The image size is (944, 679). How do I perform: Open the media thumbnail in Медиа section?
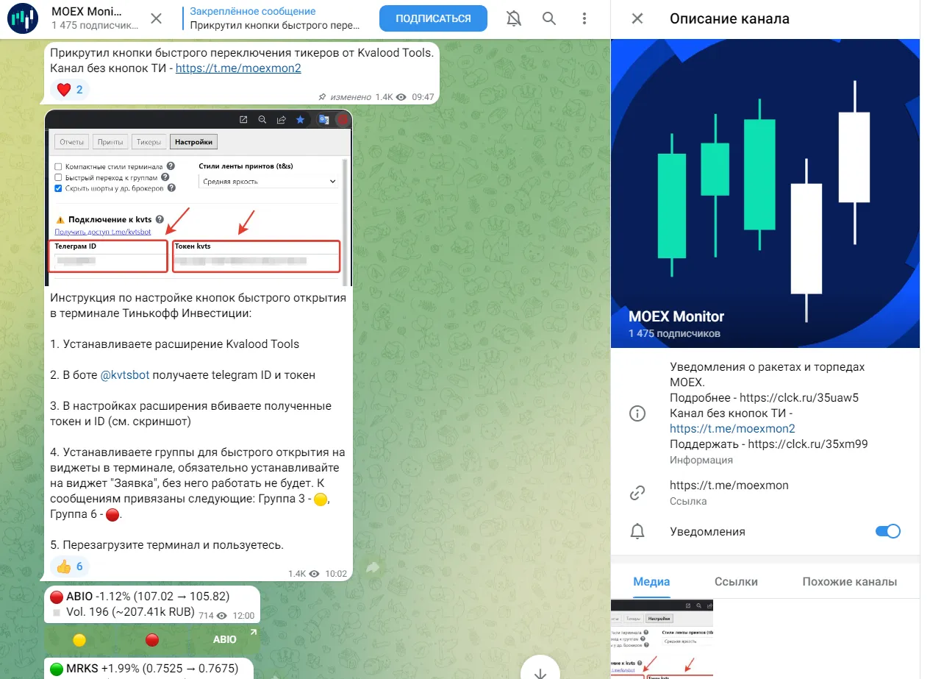[x=662, y=639]
